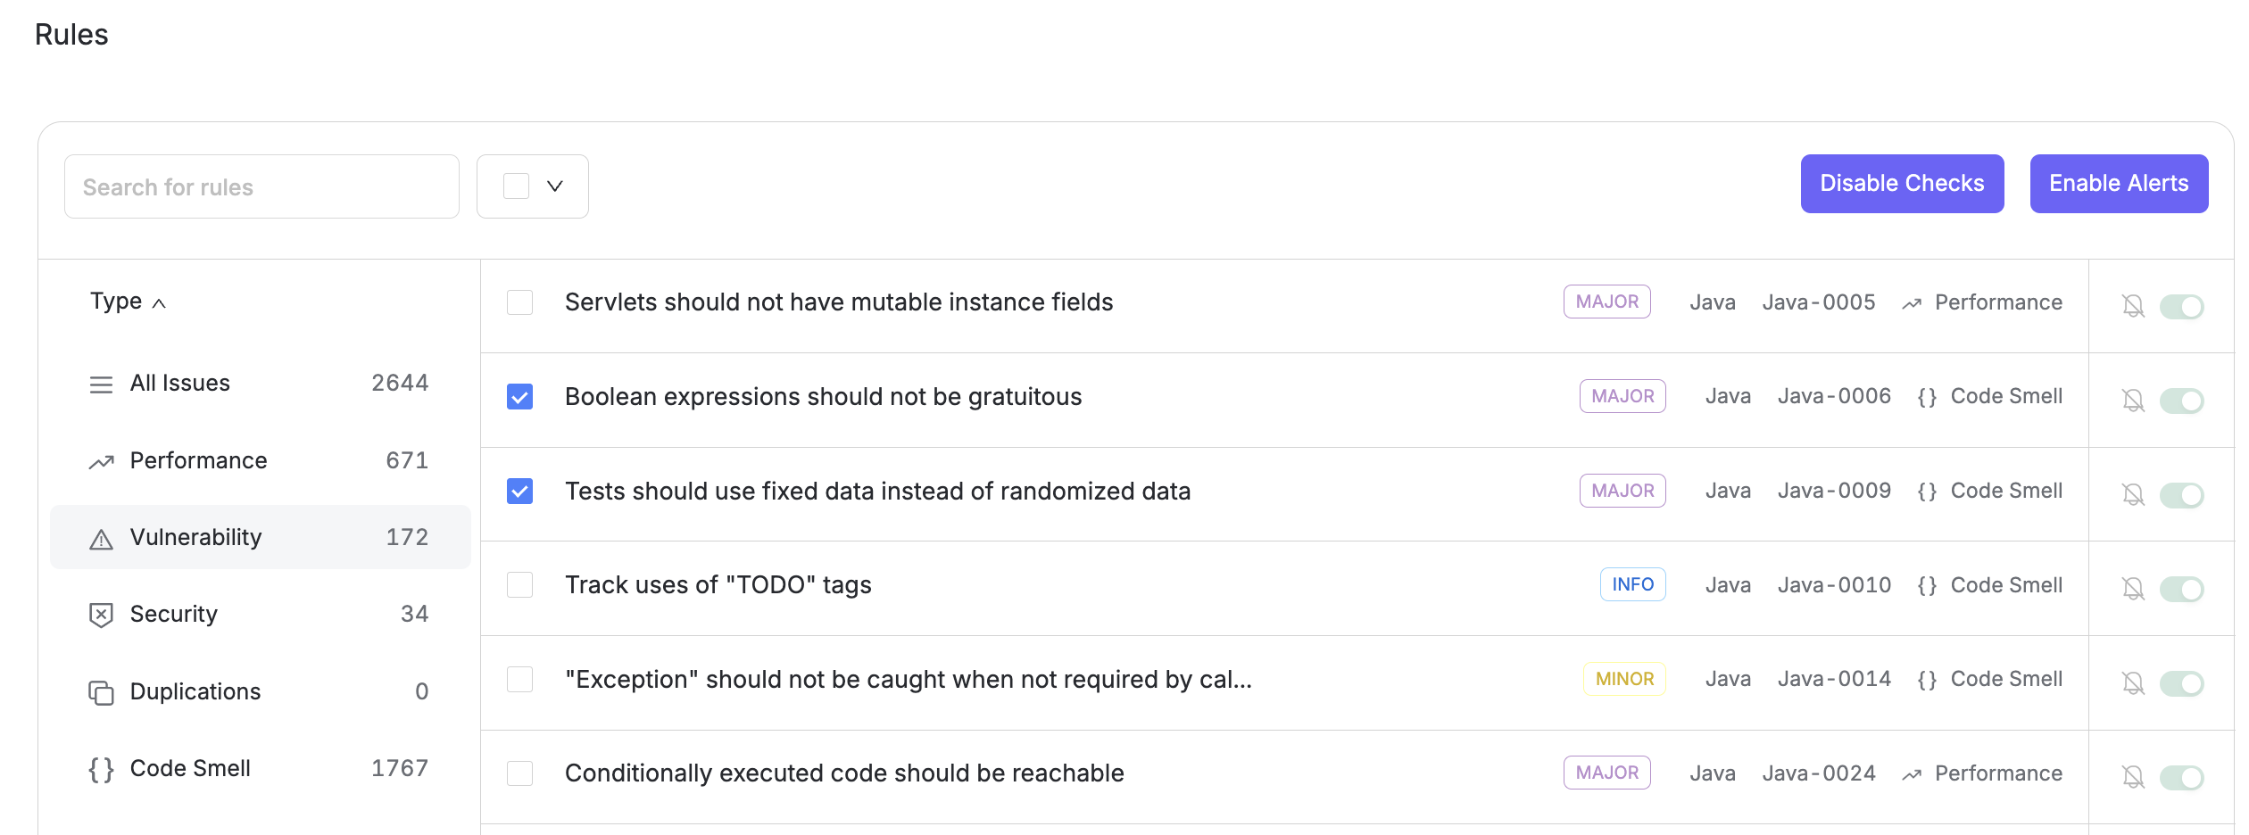2249x835 pixels.
Task: Click the muted bell icon for Java-0005
Action: pyautogui.click(x=2132, y=306)
